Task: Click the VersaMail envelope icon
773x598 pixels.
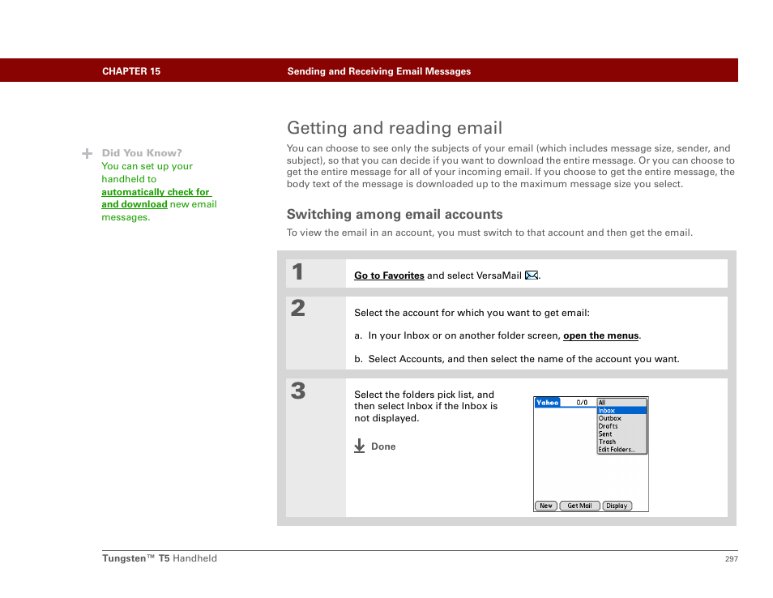Action: [532, 275]
